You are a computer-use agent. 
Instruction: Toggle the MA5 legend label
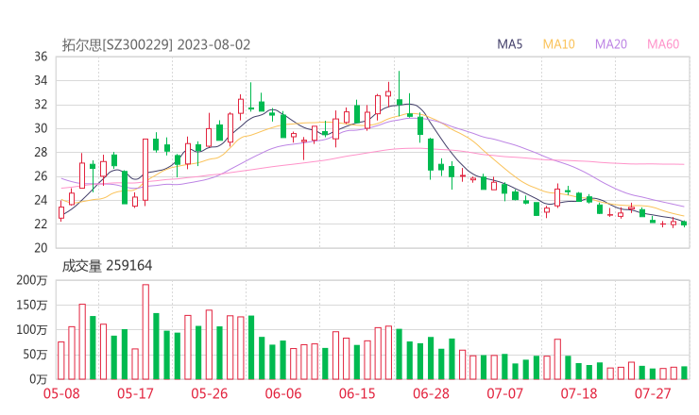[x=511, y=44]
